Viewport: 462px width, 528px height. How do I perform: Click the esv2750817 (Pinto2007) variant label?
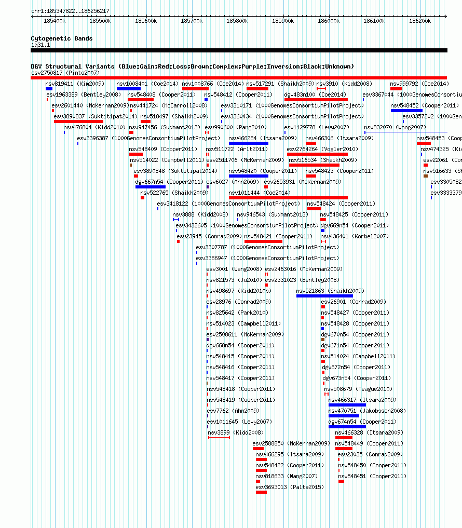pyautogui.click(x=65, y=73)
